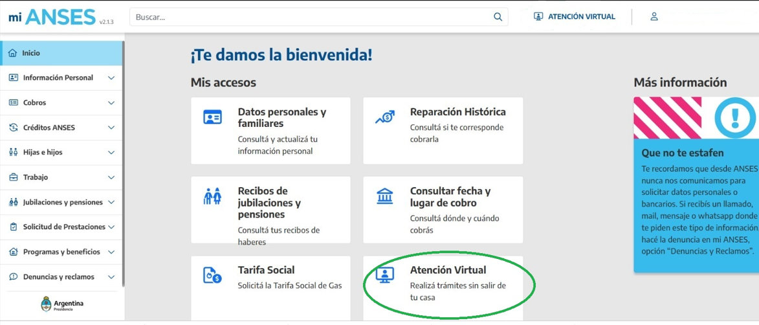Expand the Trabajo chevron
This screenshot has height=325, width=759.
111,178
